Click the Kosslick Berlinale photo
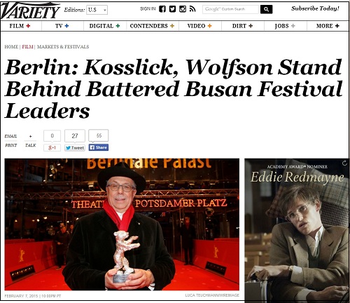Screen dimensions: 350x303 [x=122, y=224]
